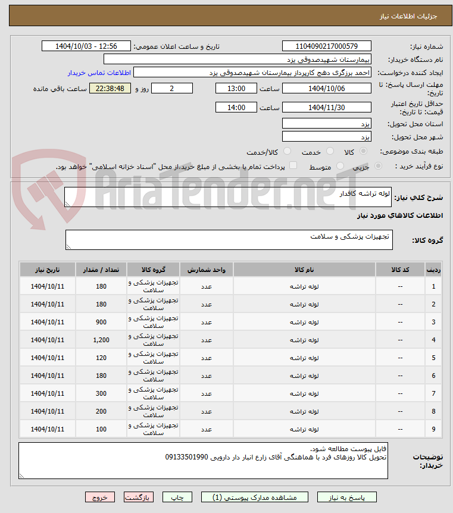Click the کد کالا column header

tap(400, 270)
